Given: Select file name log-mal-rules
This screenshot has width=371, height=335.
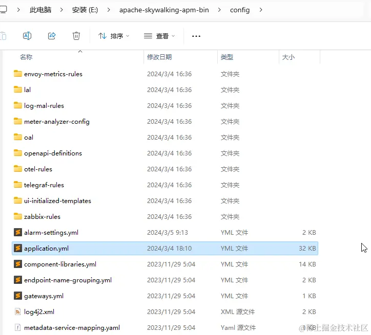Looking at the screenshot, I should (44, 106).
